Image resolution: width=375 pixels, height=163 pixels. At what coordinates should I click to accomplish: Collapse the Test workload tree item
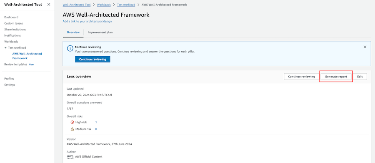pos(5,48)
